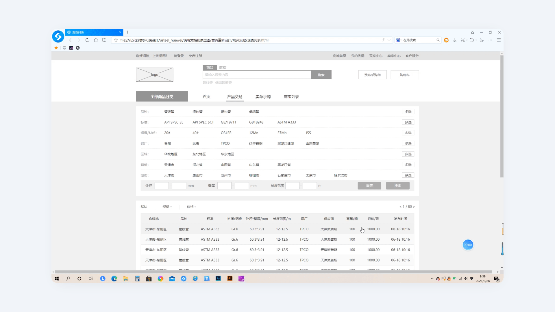Click the orange game controller icon
This screenshot has width=555, height=312.
click(446, 40)
